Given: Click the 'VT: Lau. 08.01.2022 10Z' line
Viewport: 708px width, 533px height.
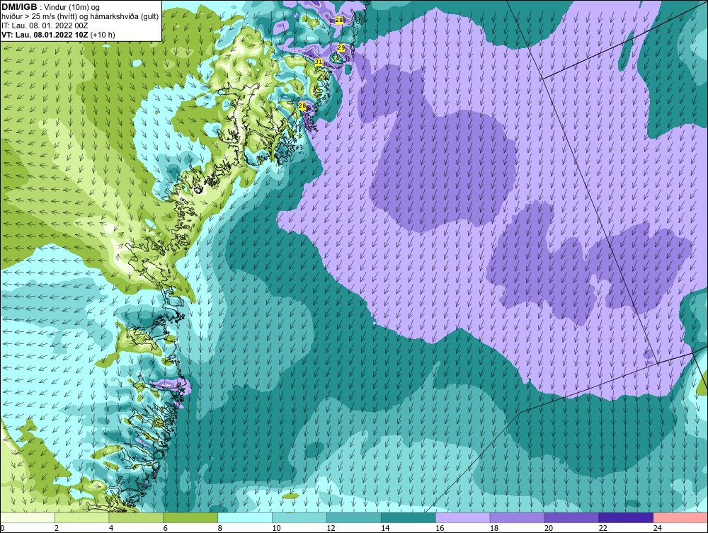Looking at the screenshot, I should point(45,35).
